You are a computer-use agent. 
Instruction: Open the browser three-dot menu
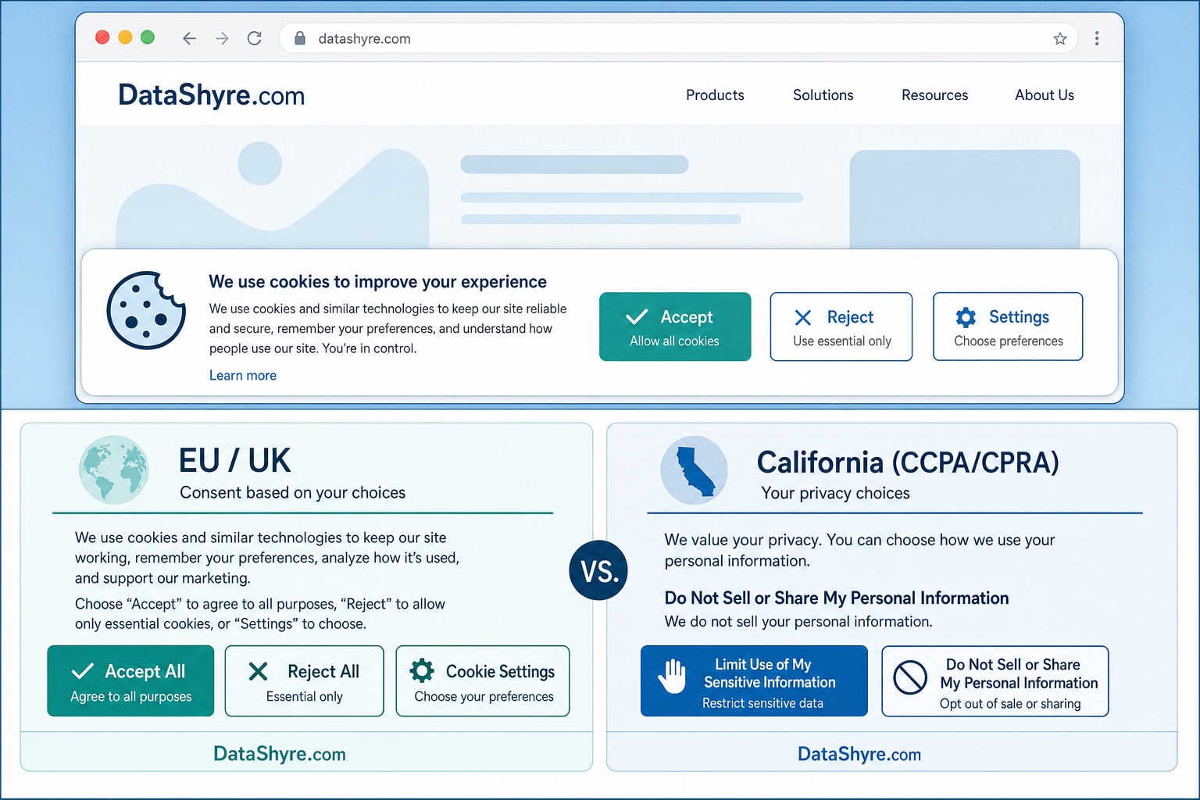pos(1097,38)
